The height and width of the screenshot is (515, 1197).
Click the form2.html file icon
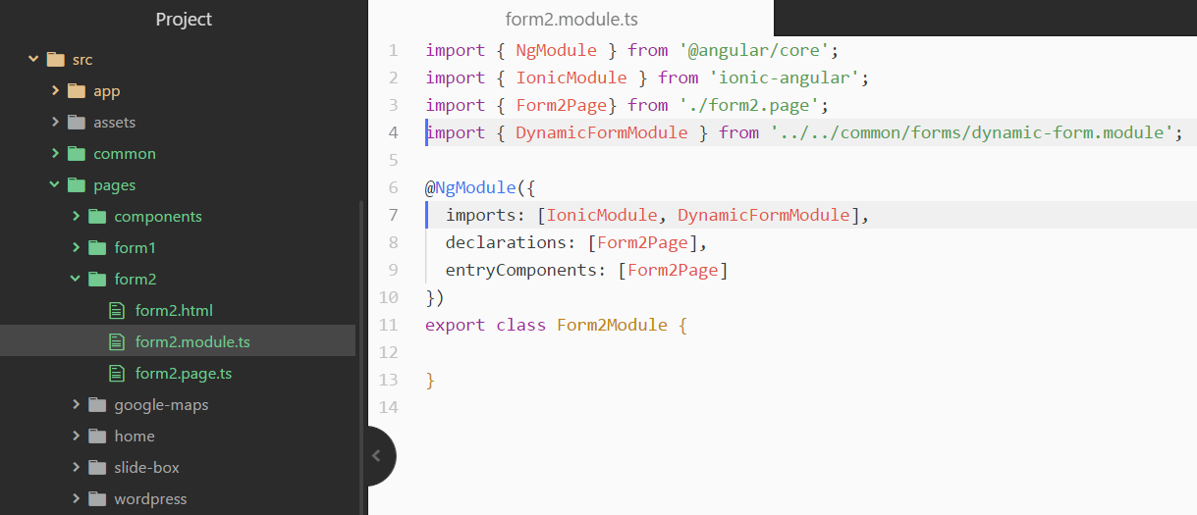click(117, 311)
